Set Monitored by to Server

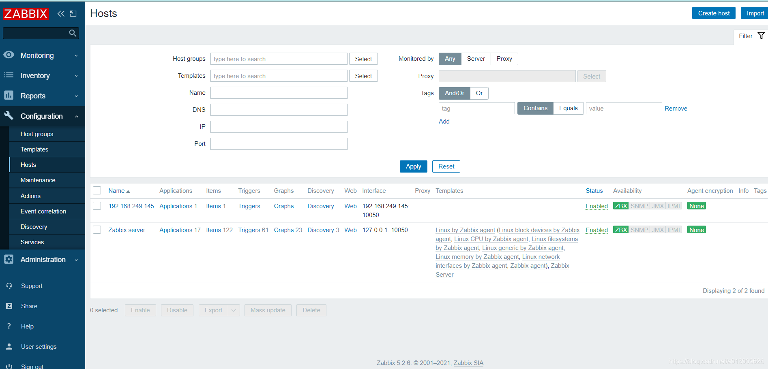pyautogui.click(x=476, y=59)
